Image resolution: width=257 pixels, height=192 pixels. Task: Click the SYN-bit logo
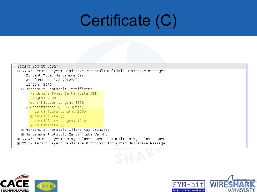click(x=188, y=186)
